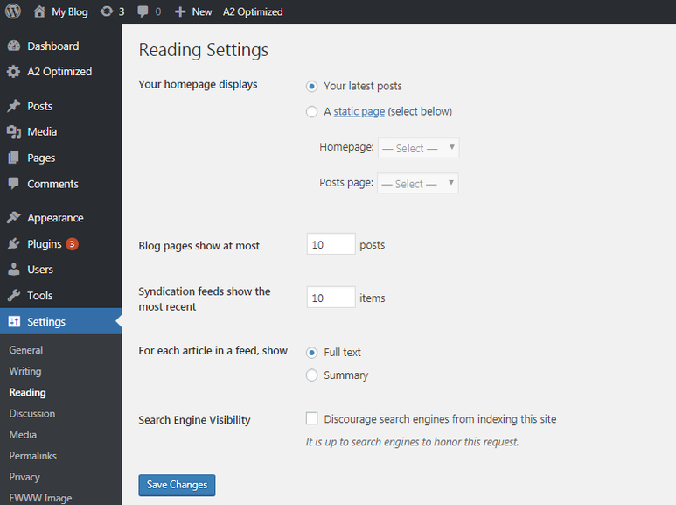The image size is (676, 505).
Task: Click the blog pages posts count field
Action: 331,245
